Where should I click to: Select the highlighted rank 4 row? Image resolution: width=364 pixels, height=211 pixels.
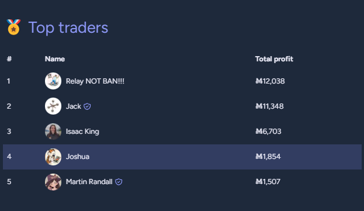tap(182, 157)
